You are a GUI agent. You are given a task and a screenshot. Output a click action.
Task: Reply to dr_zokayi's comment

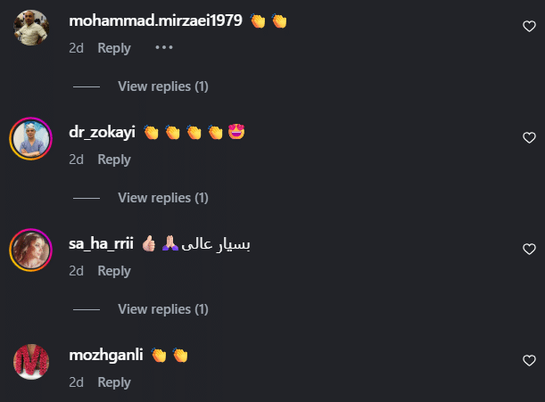[x=114, y=160]
